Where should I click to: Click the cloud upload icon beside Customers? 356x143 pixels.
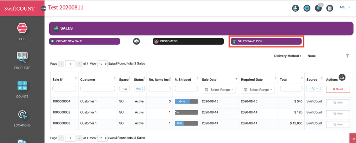(x=136, y=41)
